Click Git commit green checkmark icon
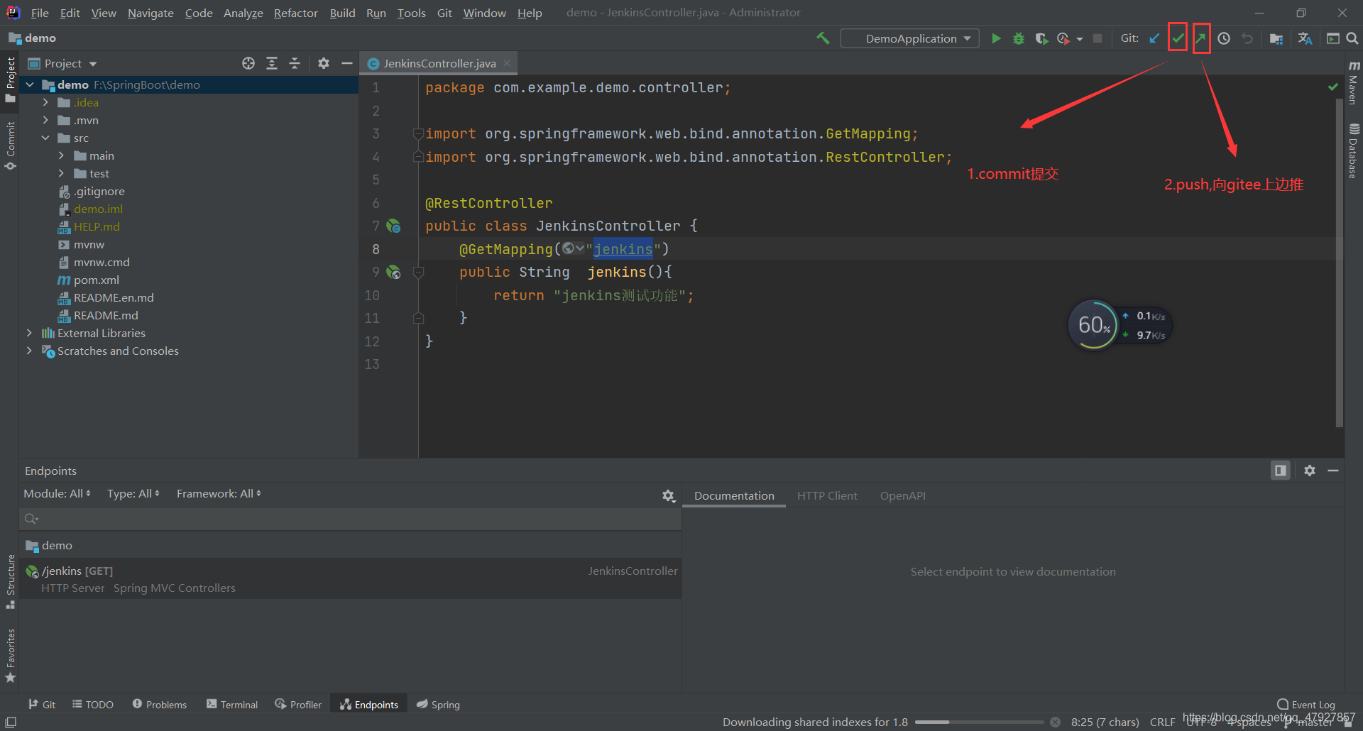 pos(1178,38)
